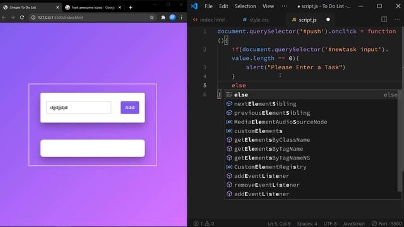Image resolution: width=404 pixels, height=227 pixels.
Task: Split the editor with the split icon
Action: pos(384,20)
